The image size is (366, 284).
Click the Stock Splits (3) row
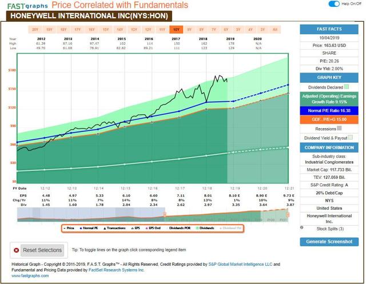point(330,229)
